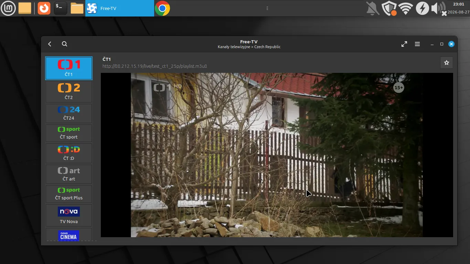Open the Free-TV hamburger menu
Image resolution: width=470 pixels, height=264 pixels.
pos(417,44)
